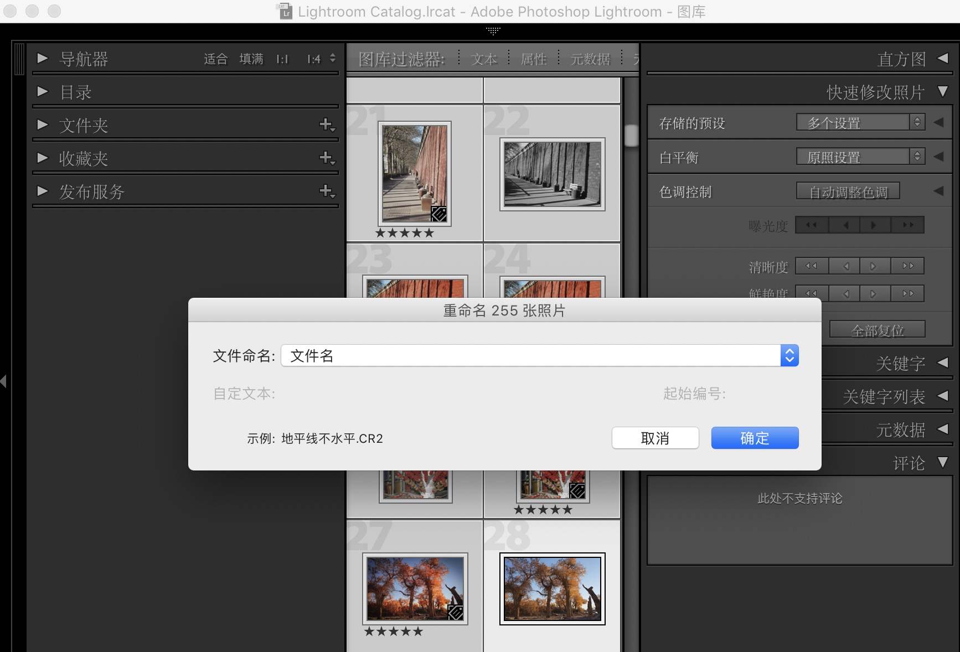Select thumbnail 22 black and white photo
The width and height of the screenshot is (960, 652).
[552, 174]
